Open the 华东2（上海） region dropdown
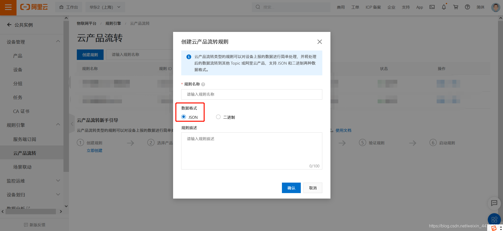503x231 pixels. pyautogui.click(x=105, y=7)
